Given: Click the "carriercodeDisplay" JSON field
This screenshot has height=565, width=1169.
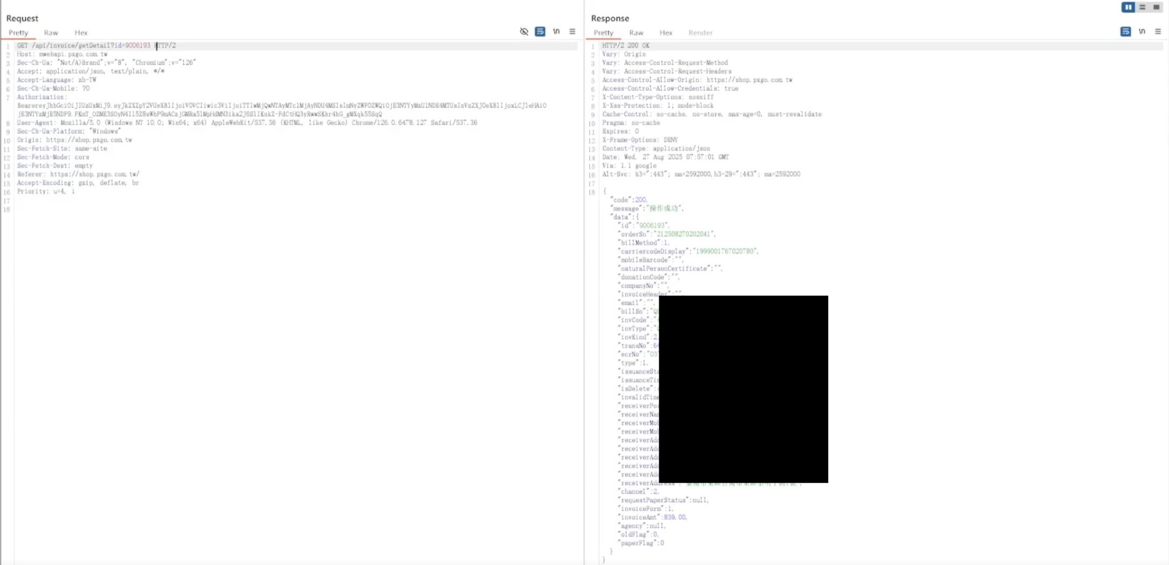Looking at the screenshot, I should coord(688,251).
